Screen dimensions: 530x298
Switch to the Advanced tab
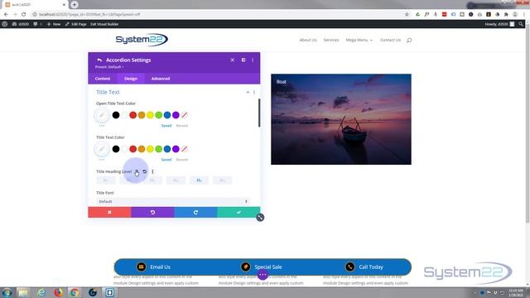(x=161, y=79)
